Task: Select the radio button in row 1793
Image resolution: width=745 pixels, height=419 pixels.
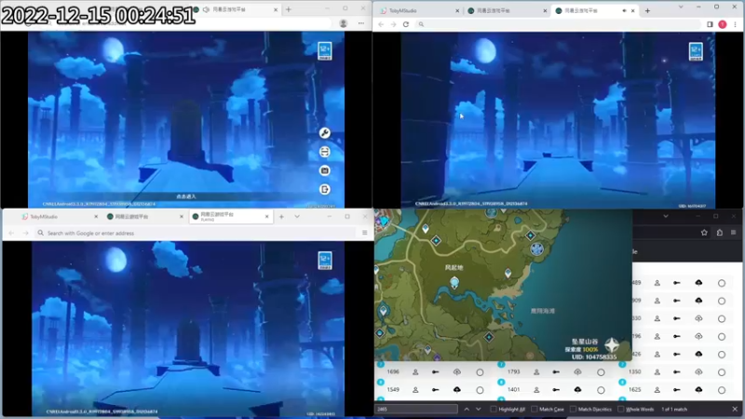Action: pos(601,372)
